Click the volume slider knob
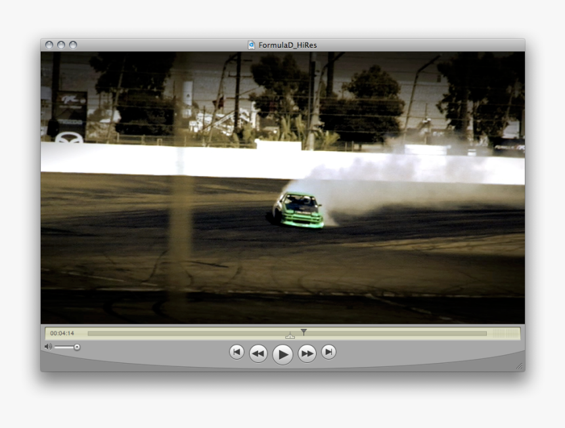 pyautogui.click(x=77, y=347)
